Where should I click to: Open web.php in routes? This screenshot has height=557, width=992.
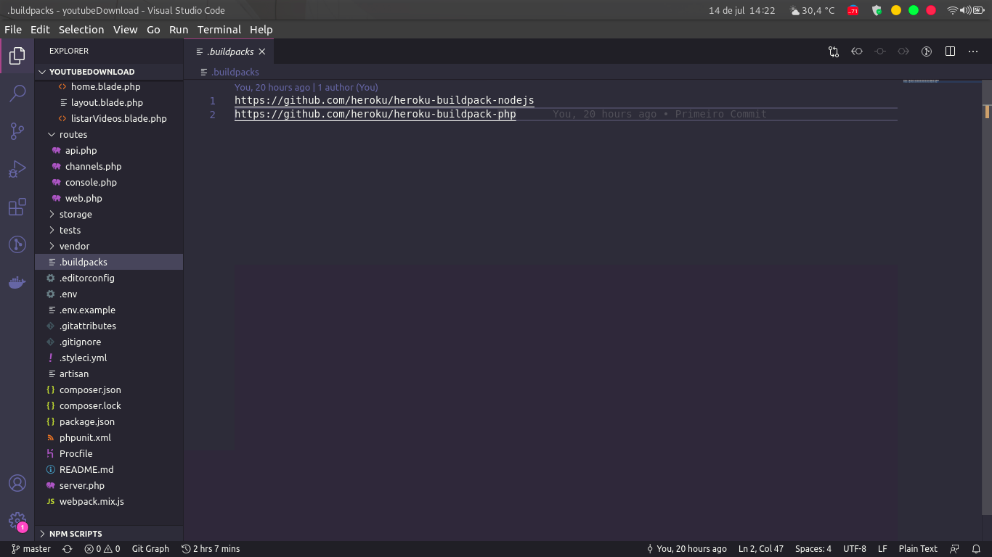click(109, 198)
